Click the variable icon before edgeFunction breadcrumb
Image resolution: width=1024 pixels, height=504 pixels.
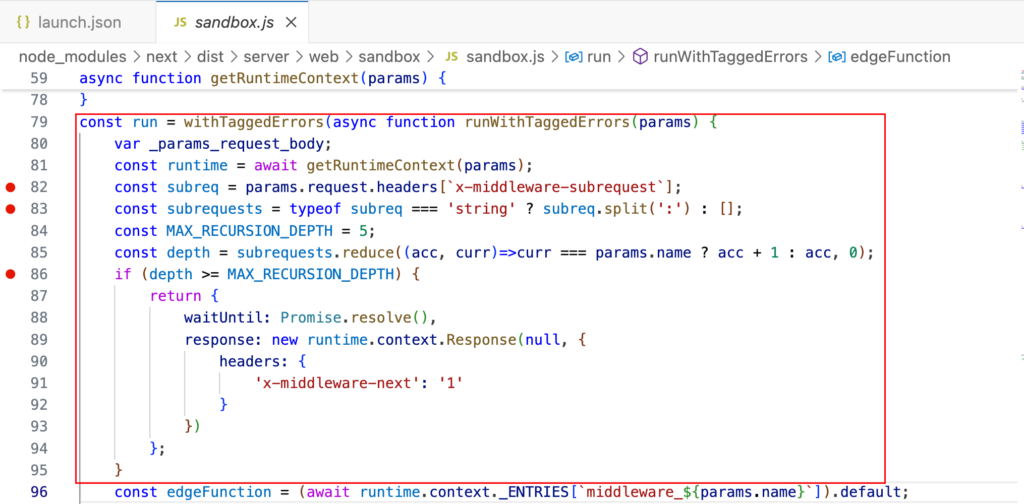click(x=837, y=57)
